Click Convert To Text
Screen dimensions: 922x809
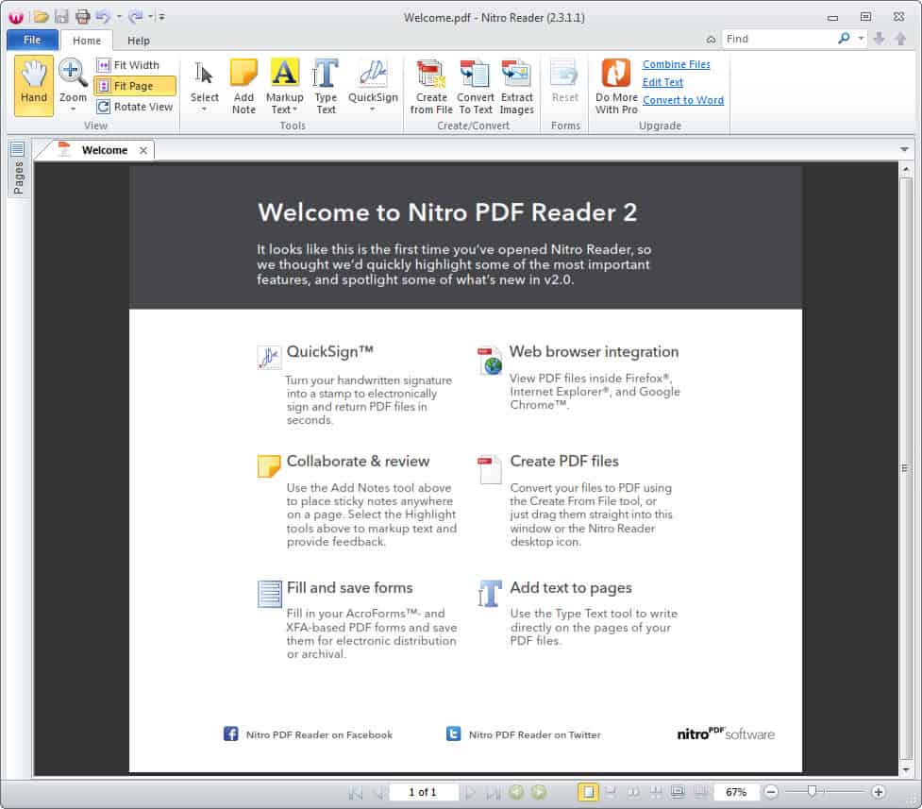click(x=475, y=84)
